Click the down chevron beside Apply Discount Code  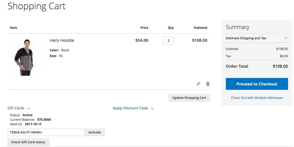pos(152,109)
